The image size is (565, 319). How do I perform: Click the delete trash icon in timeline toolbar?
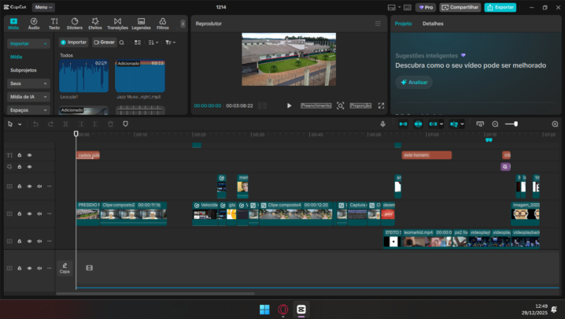110,124
